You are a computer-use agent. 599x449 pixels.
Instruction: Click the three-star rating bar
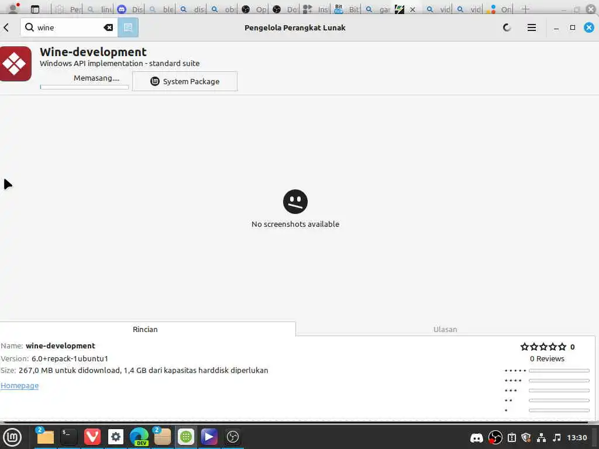(x=559, y=391)
